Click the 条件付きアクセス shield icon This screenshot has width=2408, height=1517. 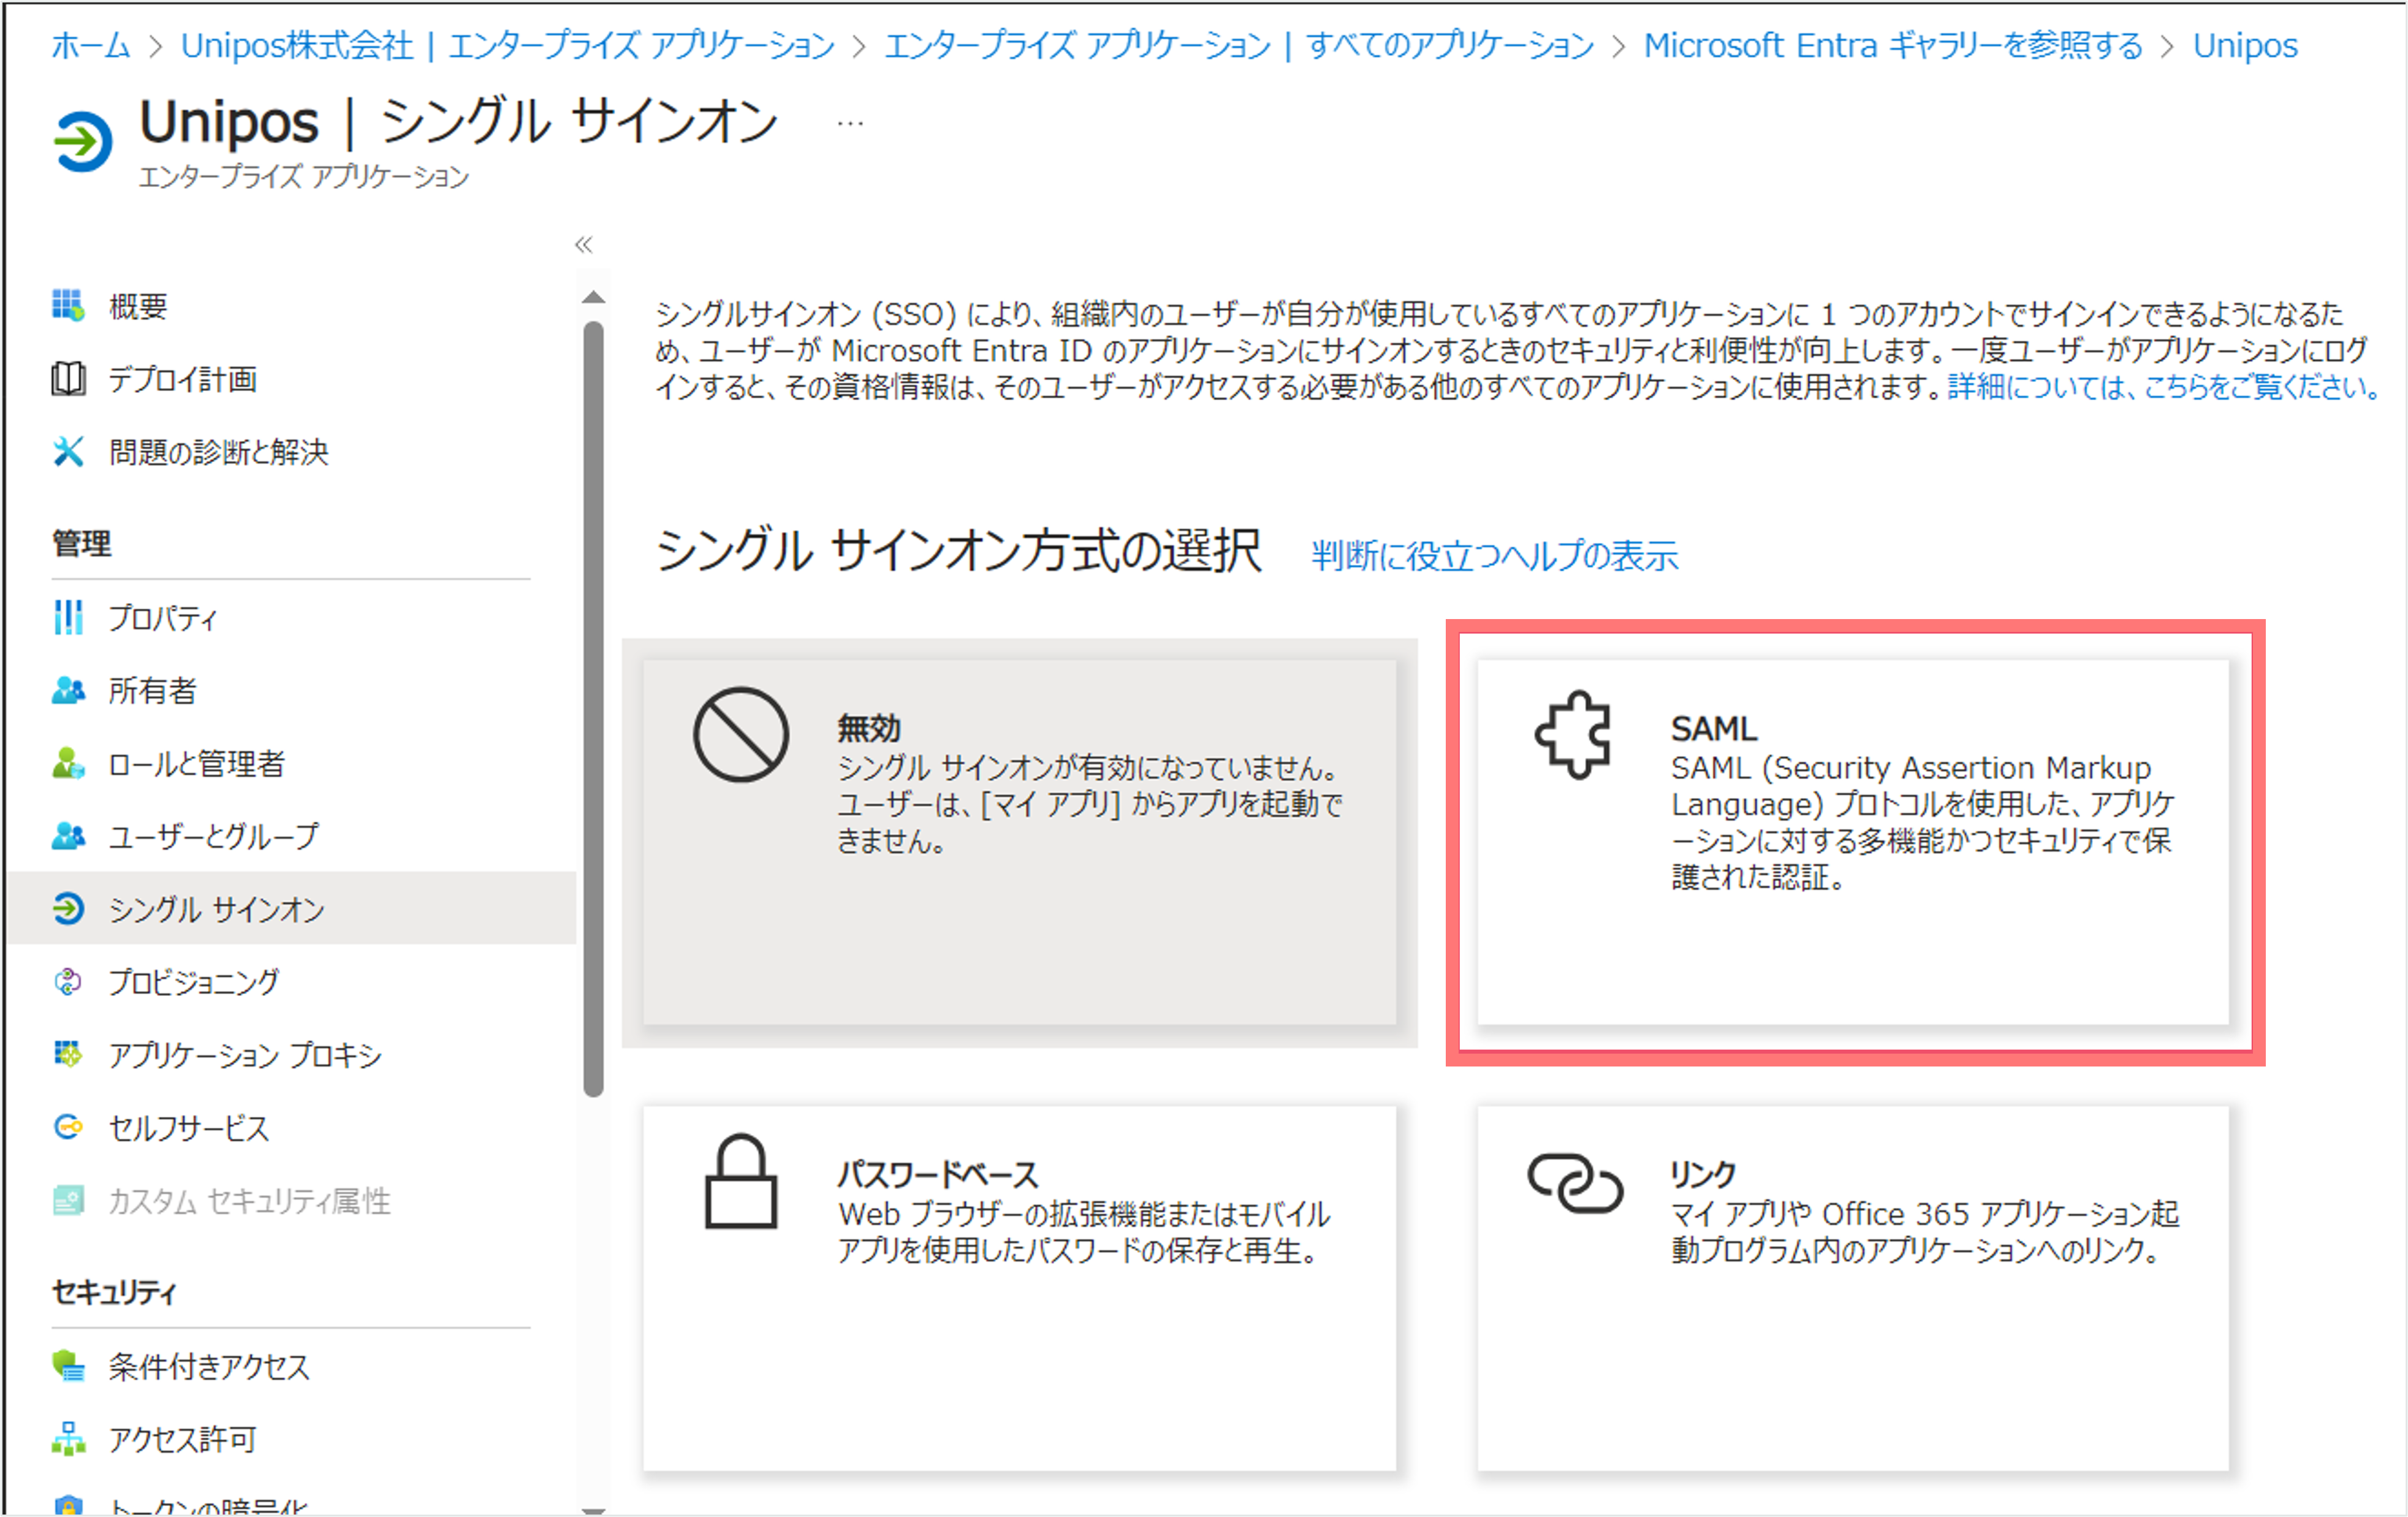(x=68, y=1365)
